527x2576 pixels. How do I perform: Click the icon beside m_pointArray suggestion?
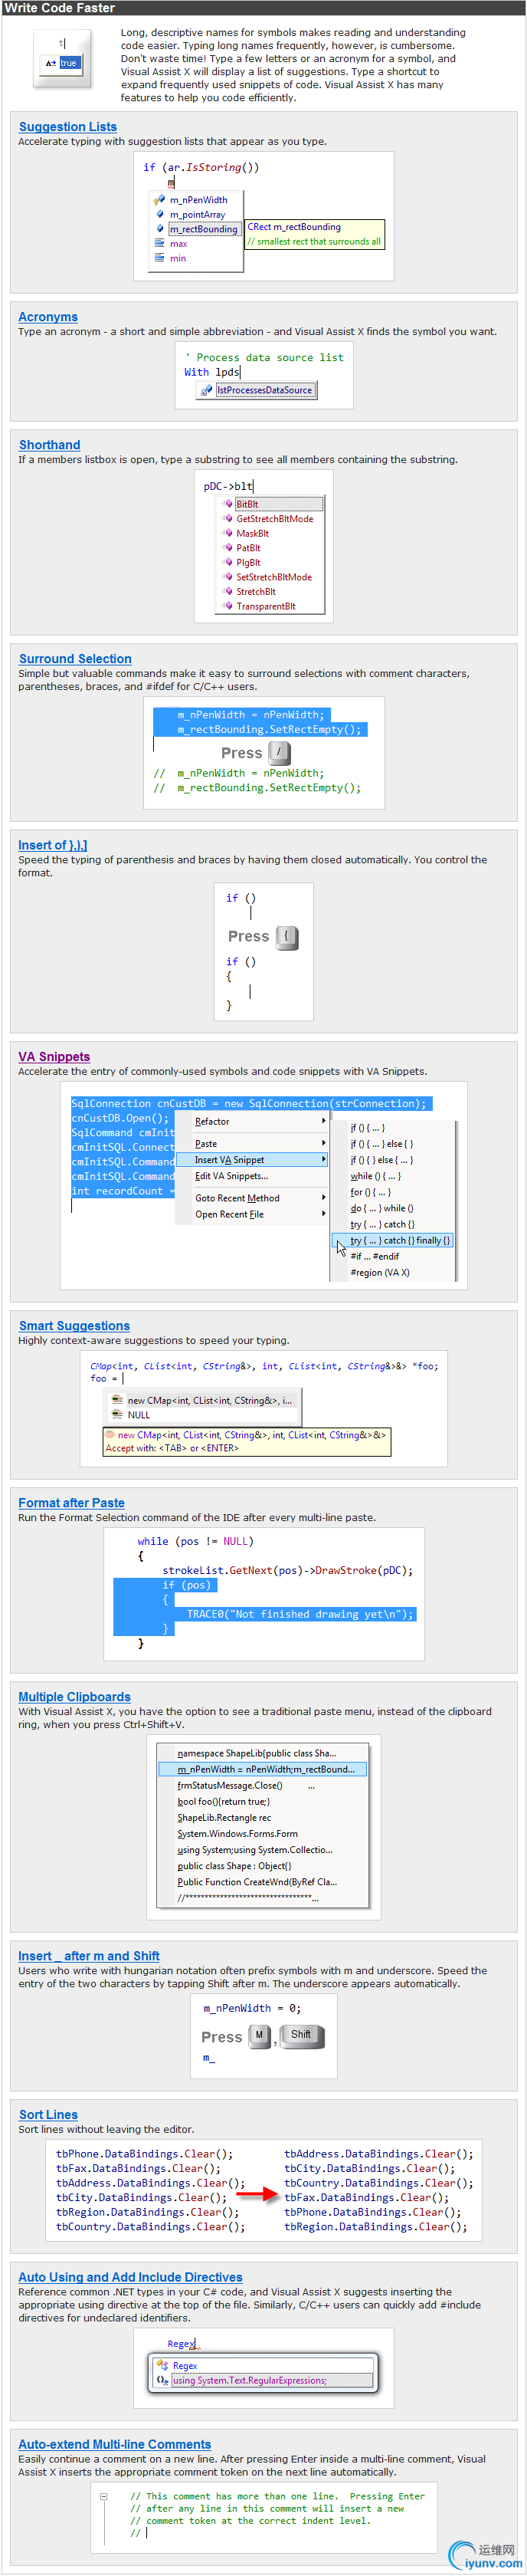159,214
